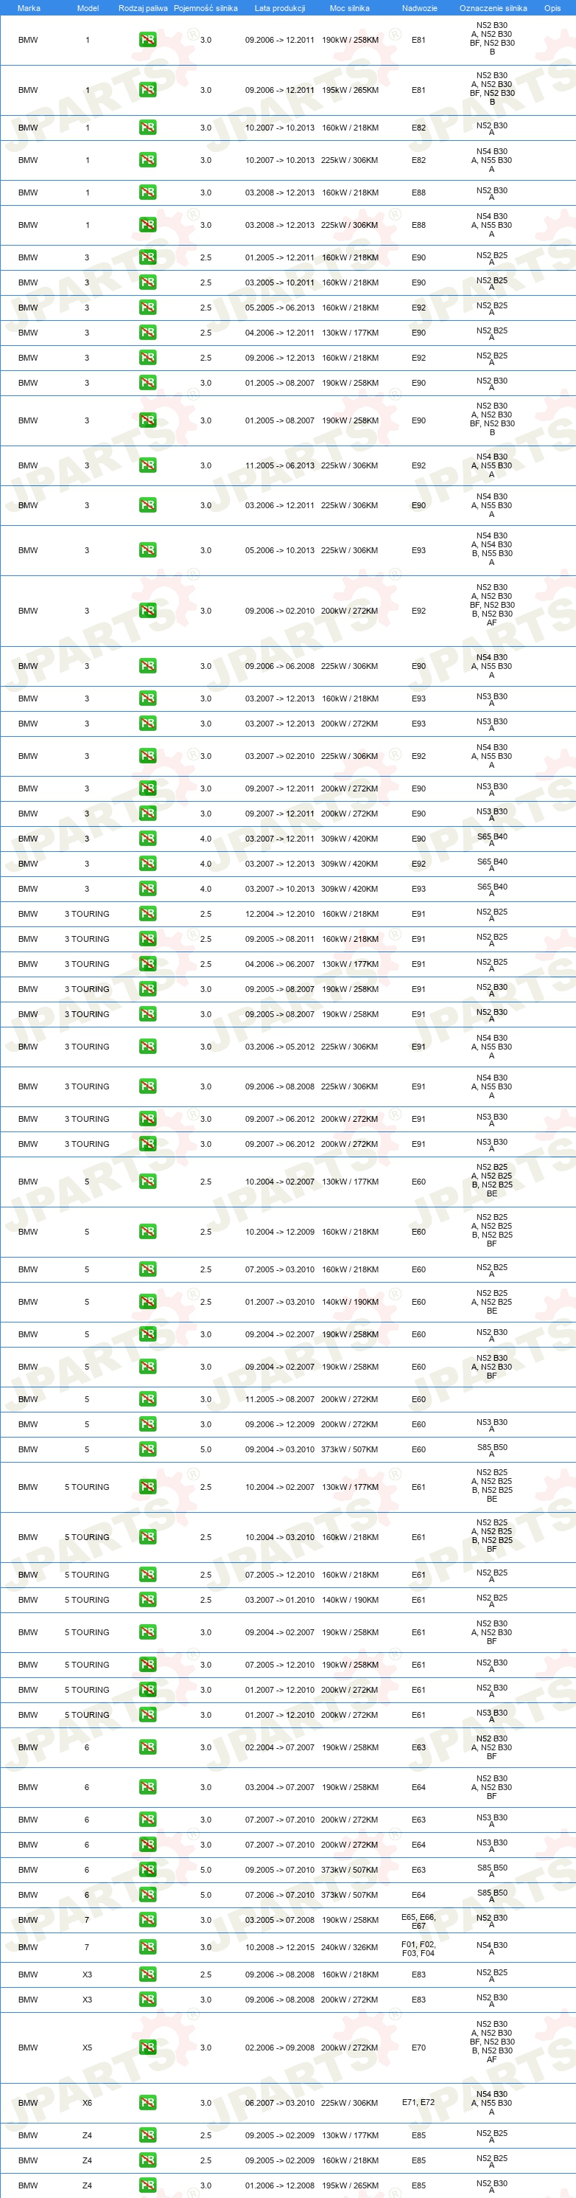The height and width of the screenshot is (2198, 576).
Task: Select fuel icon in 3 TOURING 12.2004 -> 12.2010 row
Action: 147,913
